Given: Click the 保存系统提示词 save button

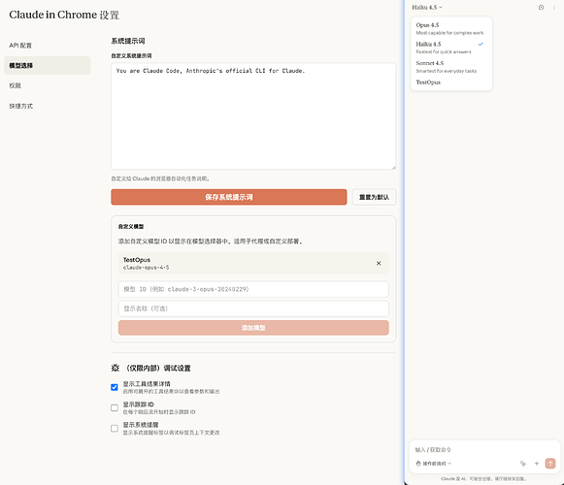Looking at the screenshot, I should (x=229, y=197).
